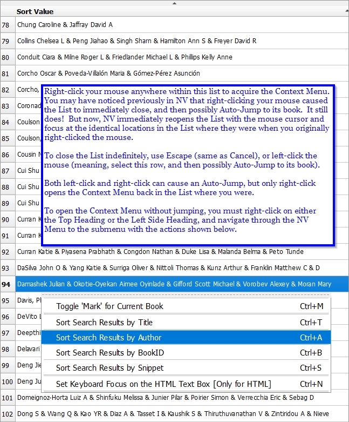The image size is (349, 422).
Task: Click row number 94 heading
Action: (x=8, y=284)
